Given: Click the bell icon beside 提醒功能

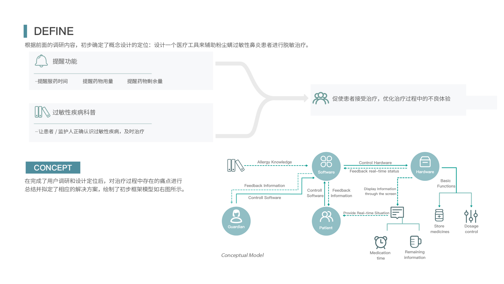Looking at the screenshot, I should point(41,61).
